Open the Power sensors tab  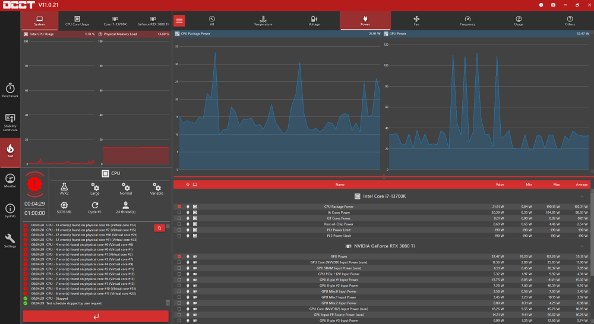tap(365, 21)
